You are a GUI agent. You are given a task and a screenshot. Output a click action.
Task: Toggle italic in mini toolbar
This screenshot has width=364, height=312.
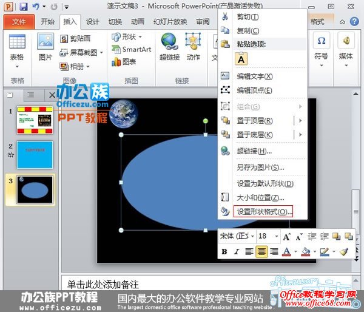(237, 251)
